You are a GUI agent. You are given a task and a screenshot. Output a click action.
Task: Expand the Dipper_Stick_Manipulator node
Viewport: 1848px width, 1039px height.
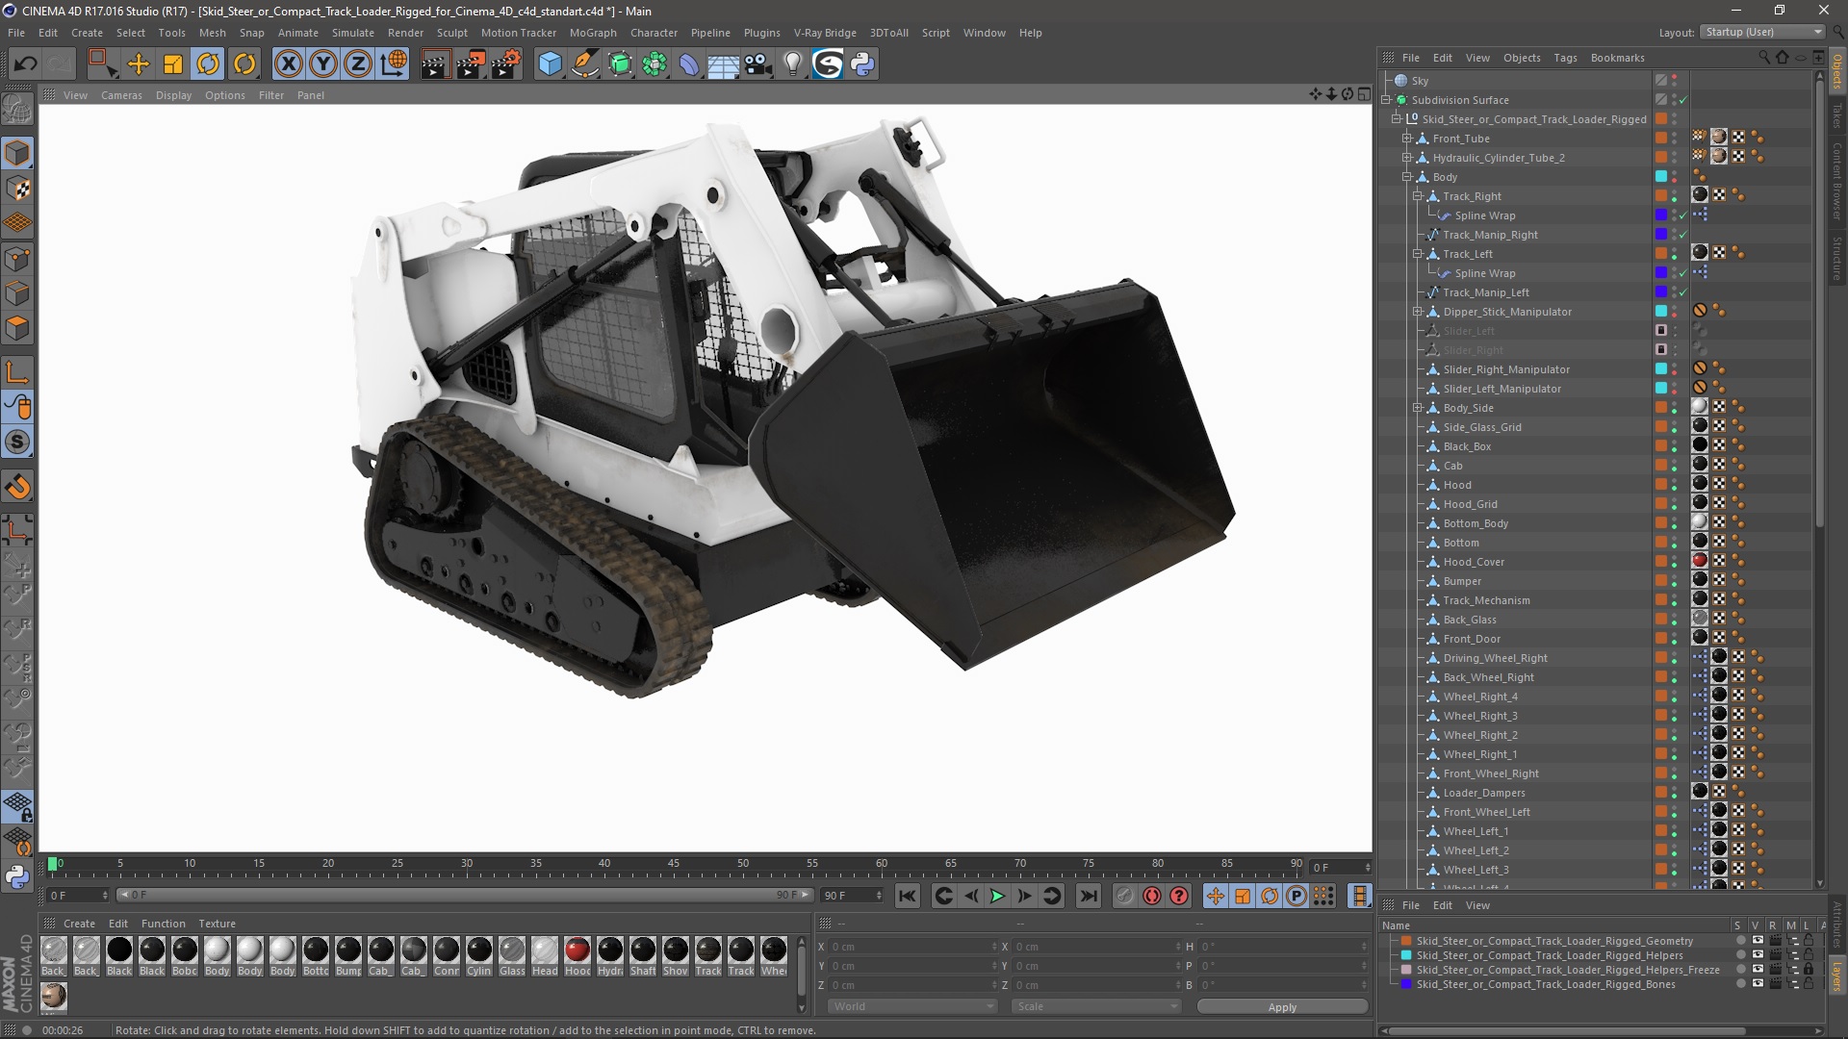click(x=1418, y=312)
